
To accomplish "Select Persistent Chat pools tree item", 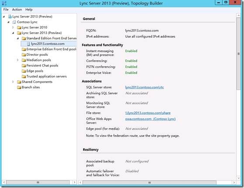I will point(42,65).
